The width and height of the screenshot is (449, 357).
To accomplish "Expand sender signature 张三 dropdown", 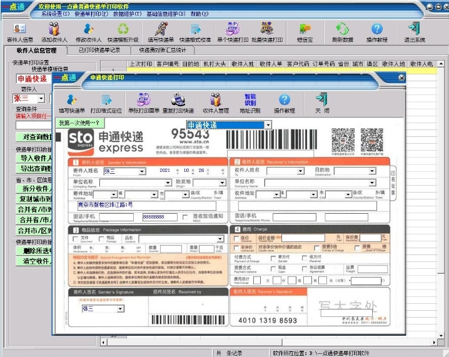I will [120, 309].
